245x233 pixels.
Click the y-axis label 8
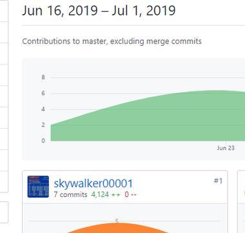[x=43, y=77]
